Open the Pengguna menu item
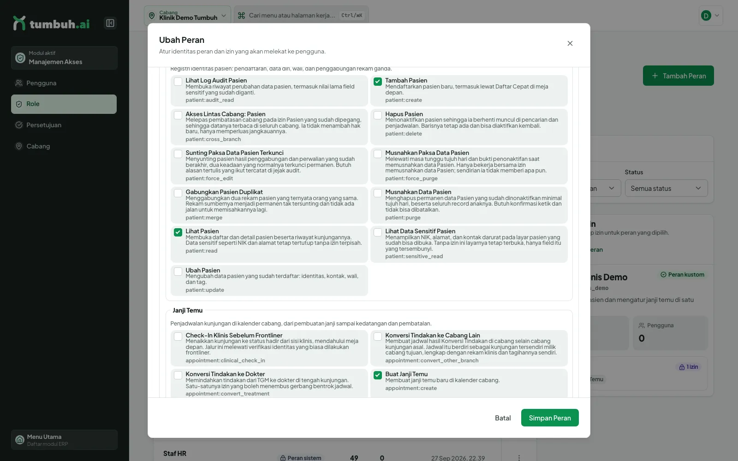The width and height of the screenshot is (738, 461). (64, 83)
